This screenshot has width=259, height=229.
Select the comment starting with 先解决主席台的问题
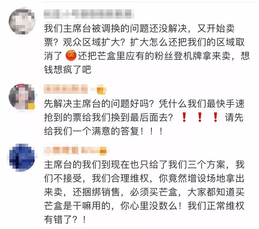pyautogui.click(x=144, y=117)
